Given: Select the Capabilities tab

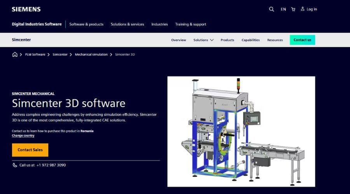Looking at the screenshot, I should 251,40.
